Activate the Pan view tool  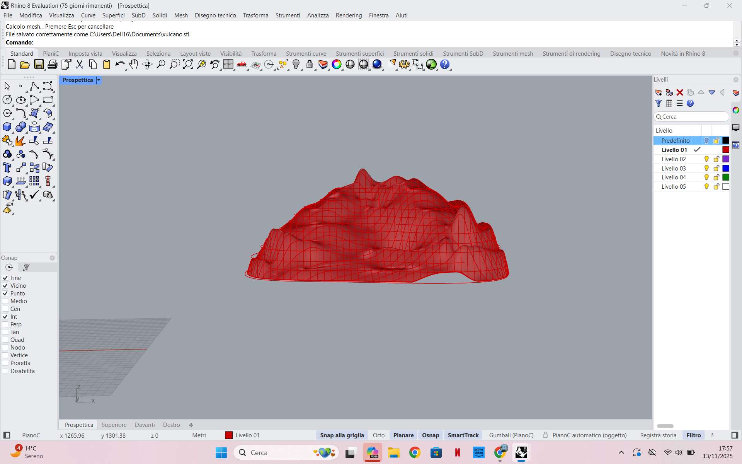[133, 65]
